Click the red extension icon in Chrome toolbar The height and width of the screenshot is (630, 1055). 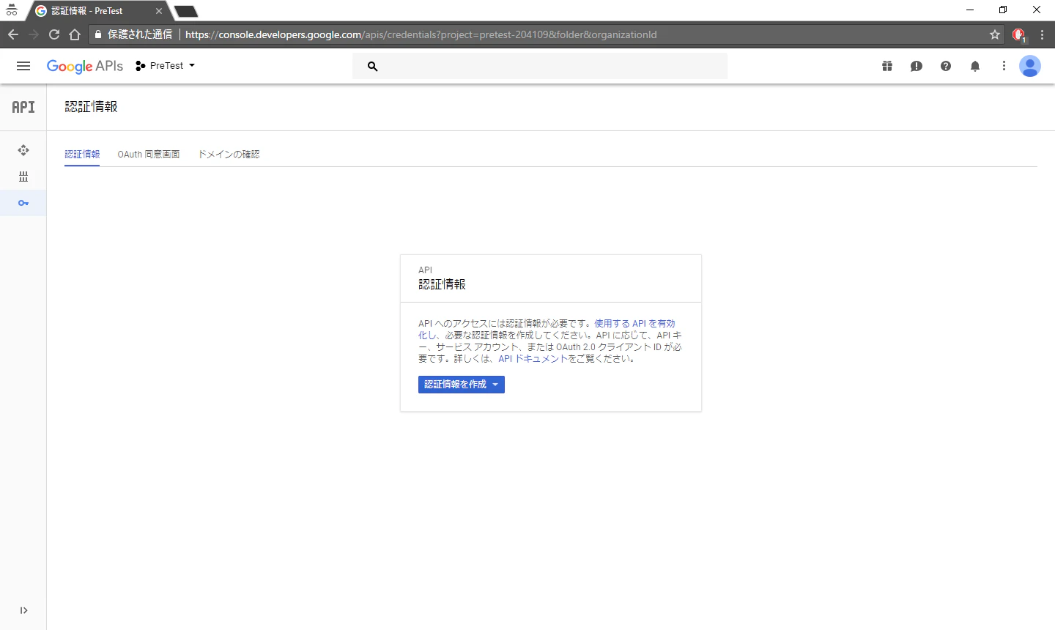click(x=1018, y=34)
